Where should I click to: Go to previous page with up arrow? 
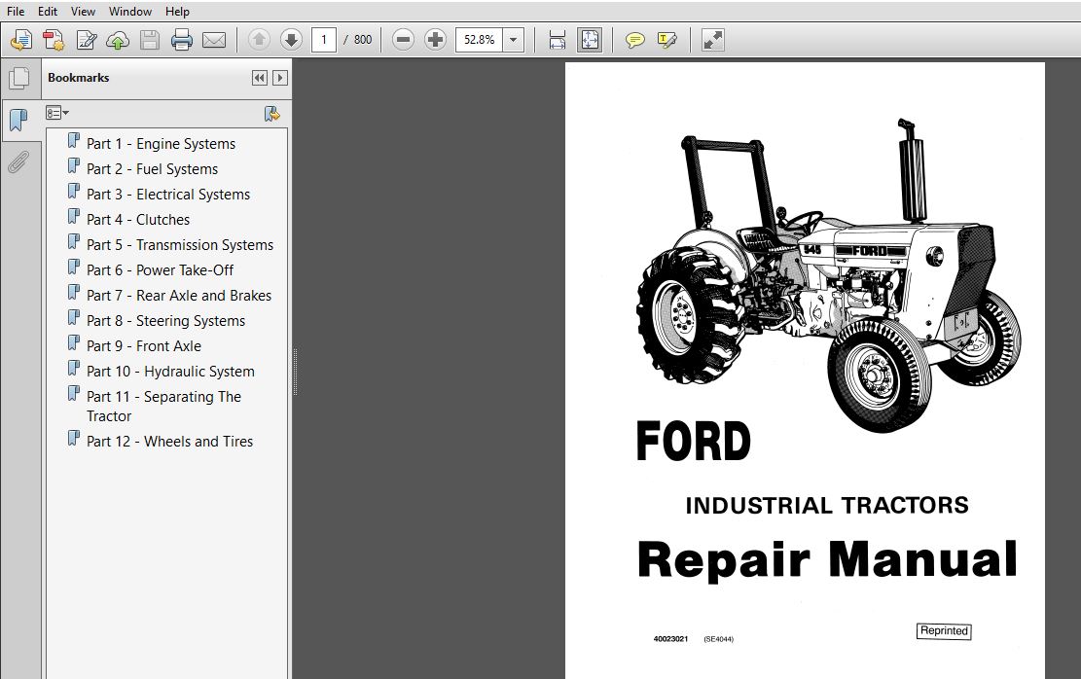259,40
